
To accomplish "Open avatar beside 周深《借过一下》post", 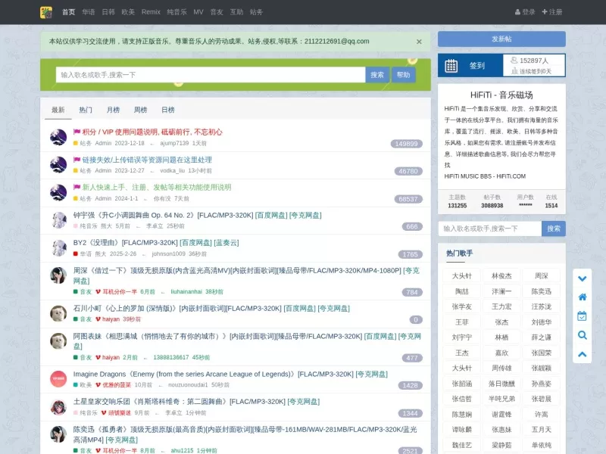I will pyautogui.click(x=58, y=275).
